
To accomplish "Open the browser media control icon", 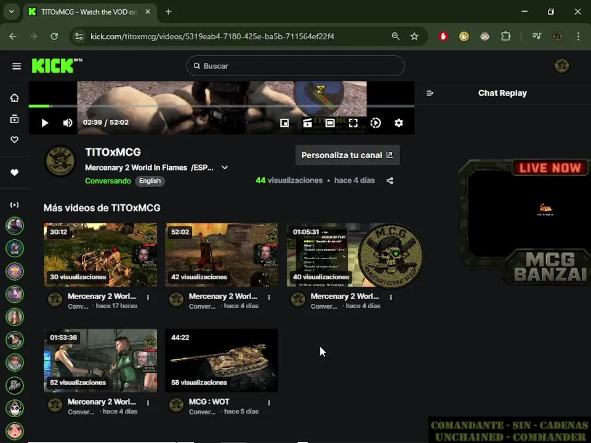I will coord(537,36).
